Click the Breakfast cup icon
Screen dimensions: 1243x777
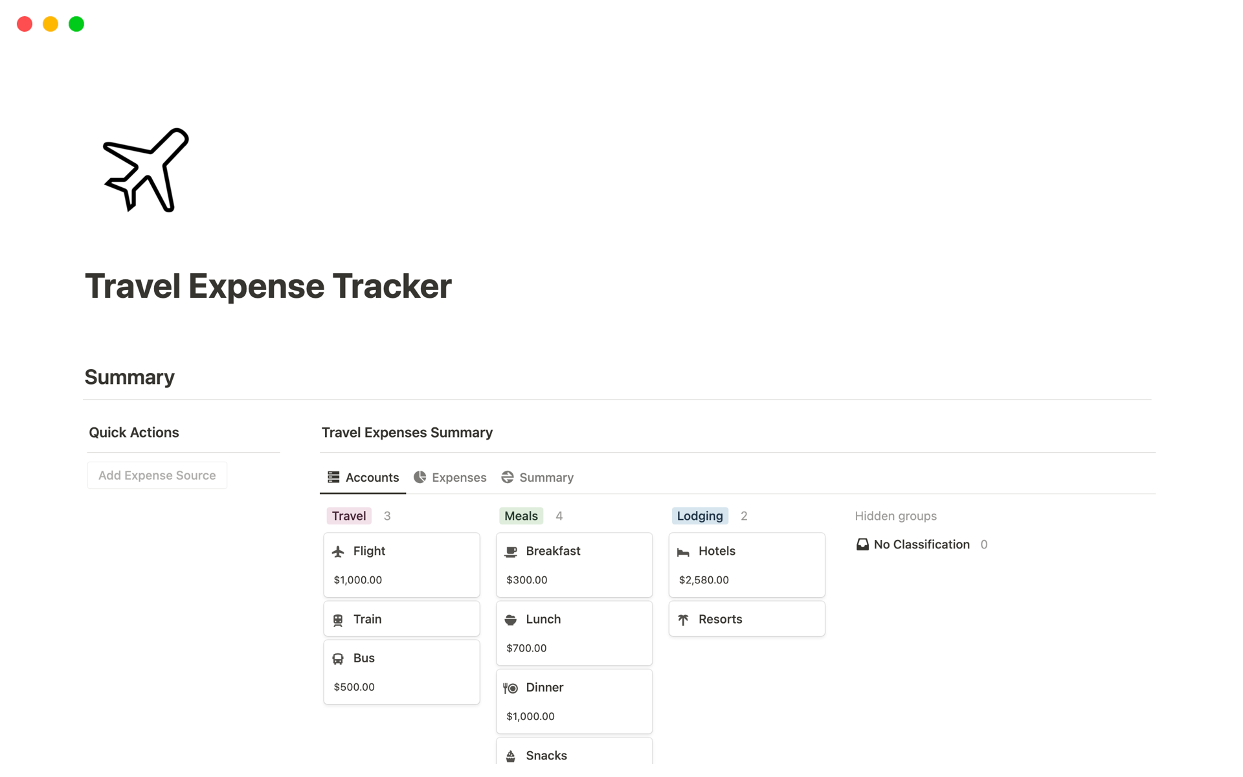point(511,552)
